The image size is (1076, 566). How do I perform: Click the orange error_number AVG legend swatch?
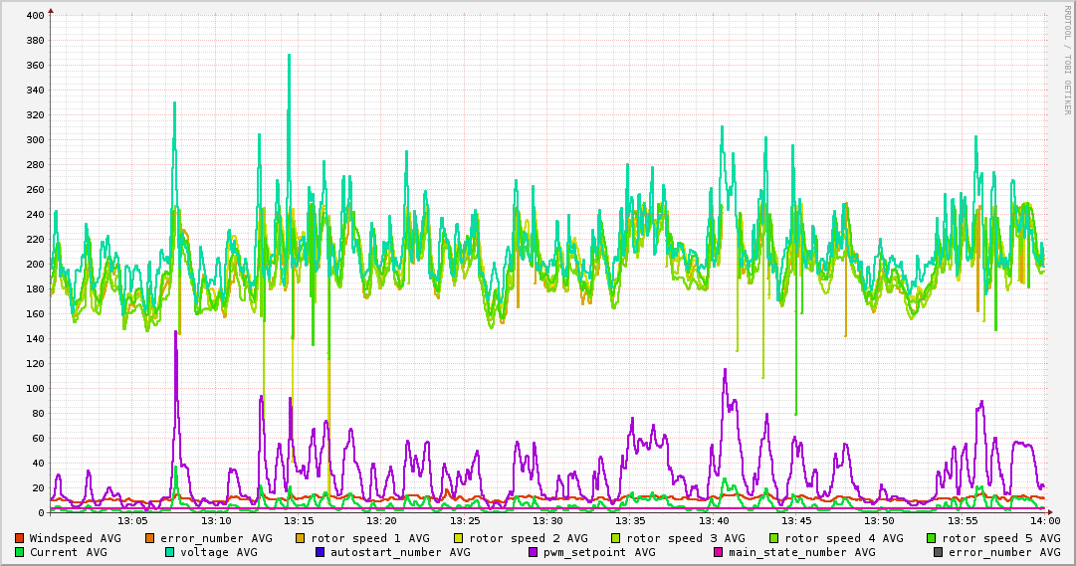pos(150,538)
